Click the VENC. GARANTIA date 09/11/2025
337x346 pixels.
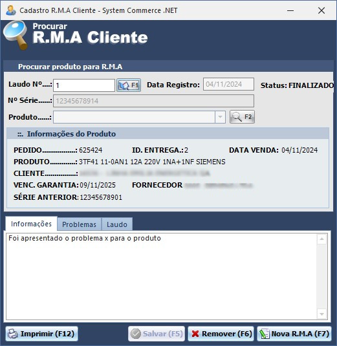click(x=98, y=185)
